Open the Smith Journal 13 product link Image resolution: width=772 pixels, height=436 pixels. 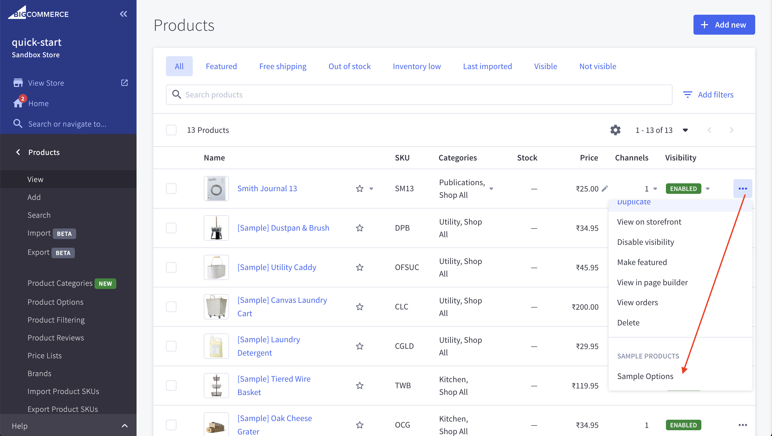(267, 189)
